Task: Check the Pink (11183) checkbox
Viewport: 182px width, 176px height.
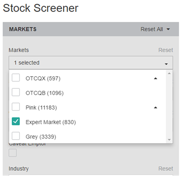Action: (x=16, y=107)
